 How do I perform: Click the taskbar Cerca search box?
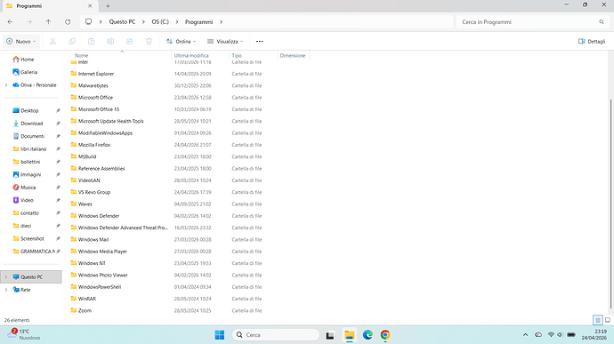coord(276,335)
